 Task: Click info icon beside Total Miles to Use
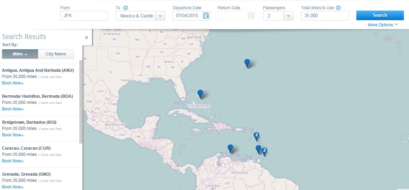[x=338, y=8]
